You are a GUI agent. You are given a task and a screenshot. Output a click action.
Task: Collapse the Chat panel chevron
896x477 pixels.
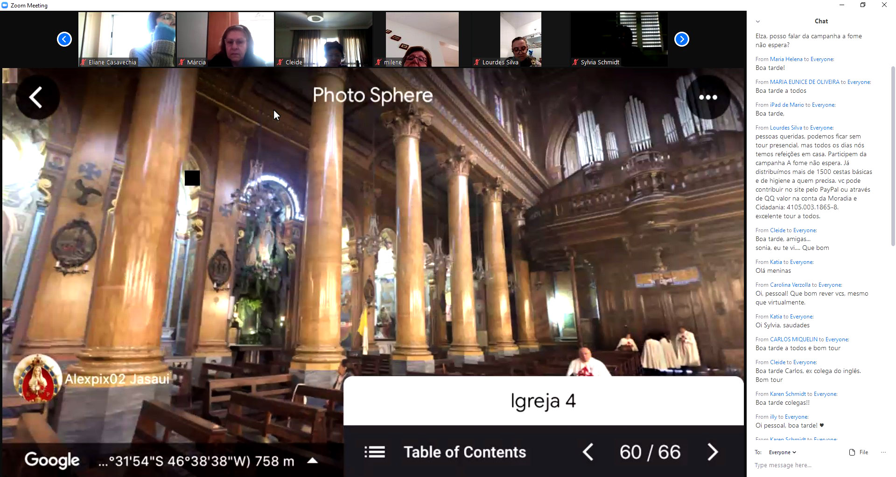pos(758,21)
